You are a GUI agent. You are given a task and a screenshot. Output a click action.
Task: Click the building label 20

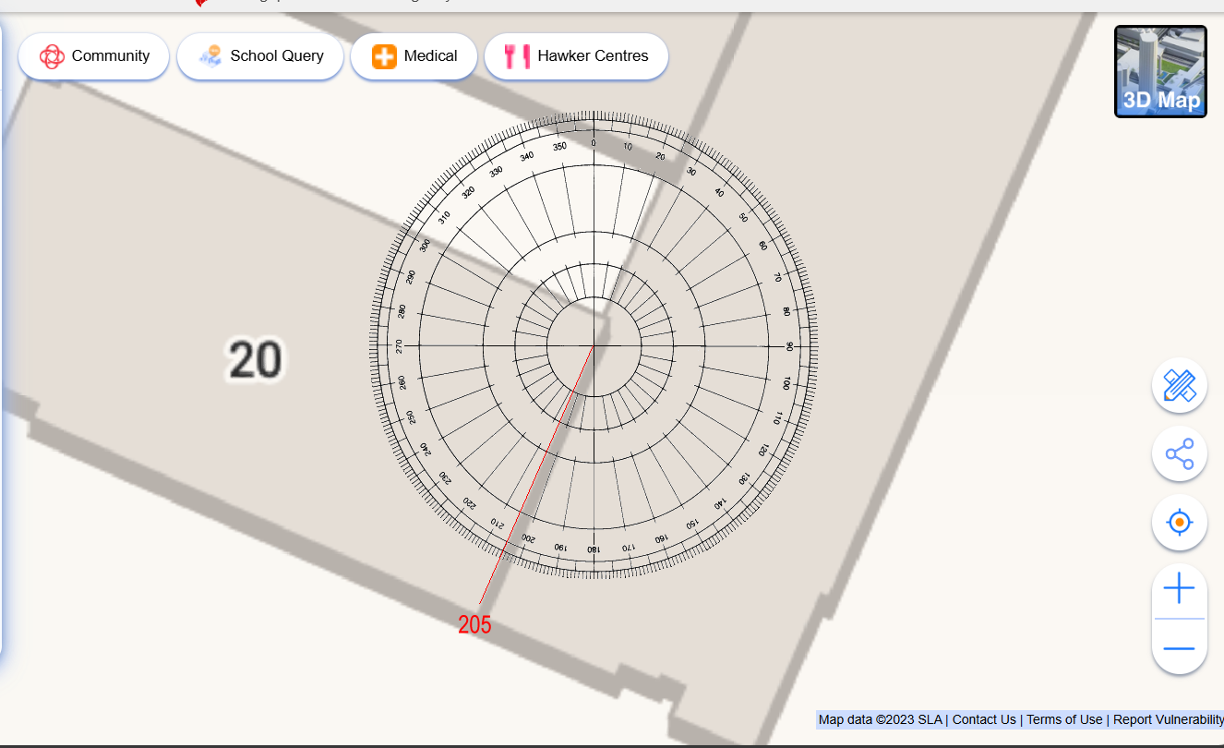pyautogui.click(x=255, y=360)
